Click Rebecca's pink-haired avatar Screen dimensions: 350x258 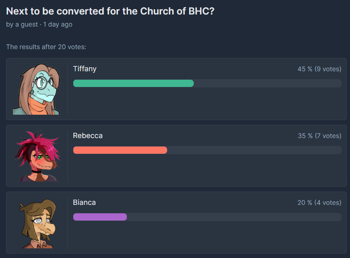coord(37,156)
